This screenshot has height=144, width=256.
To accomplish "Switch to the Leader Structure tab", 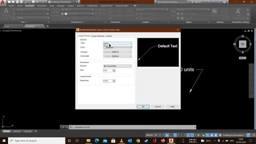I will 98,36.
